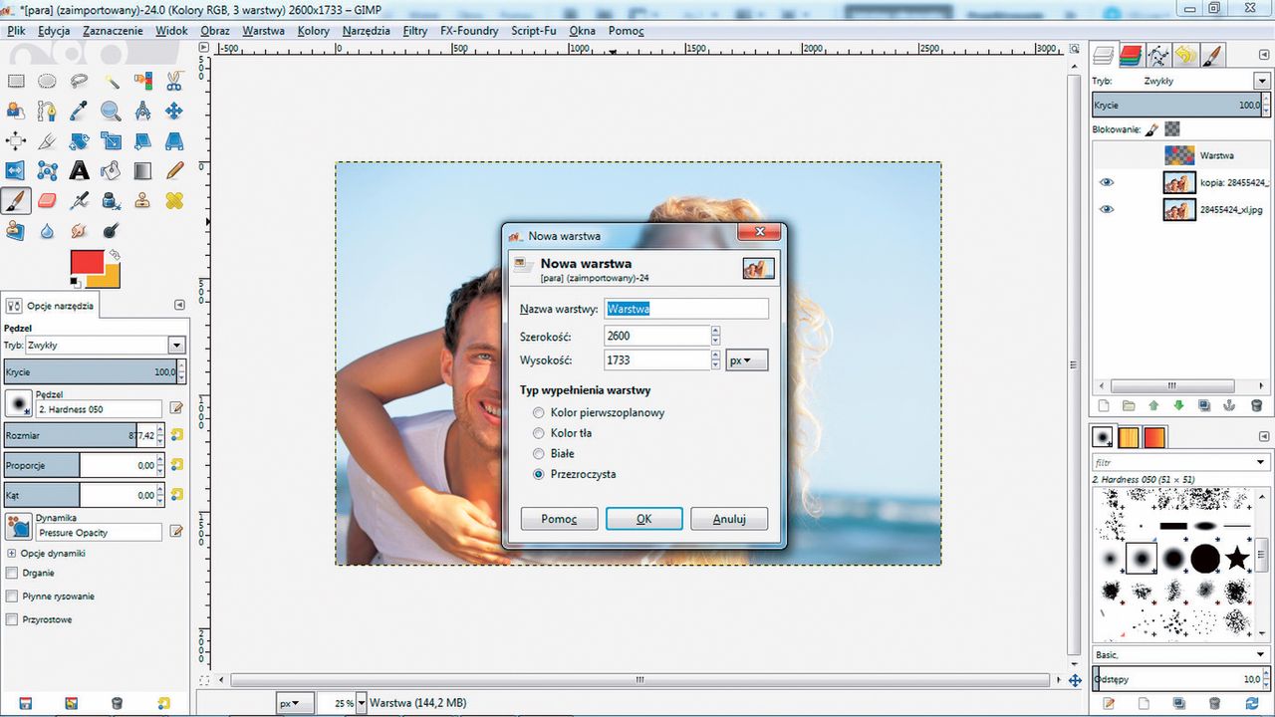Select the Pencil tool
This screenshot has height=717, width=1275.
pyautogui.click(x=174, y=170)
